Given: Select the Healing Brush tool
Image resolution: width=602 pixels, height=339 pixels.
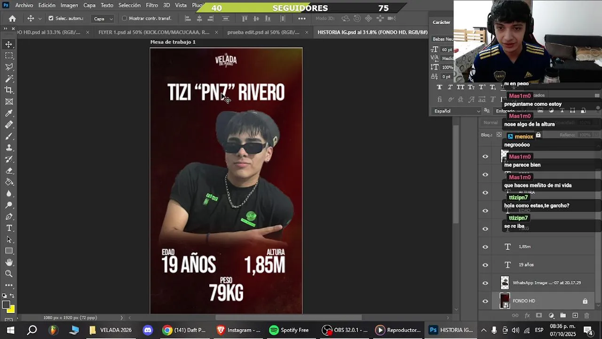Looking at the screenshot, I should (9, 125).
